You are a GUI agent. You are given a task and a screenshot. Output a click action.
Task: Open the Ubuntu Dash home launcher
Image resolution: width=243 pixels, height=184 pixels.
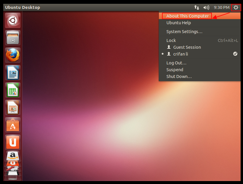pos(13,20)
